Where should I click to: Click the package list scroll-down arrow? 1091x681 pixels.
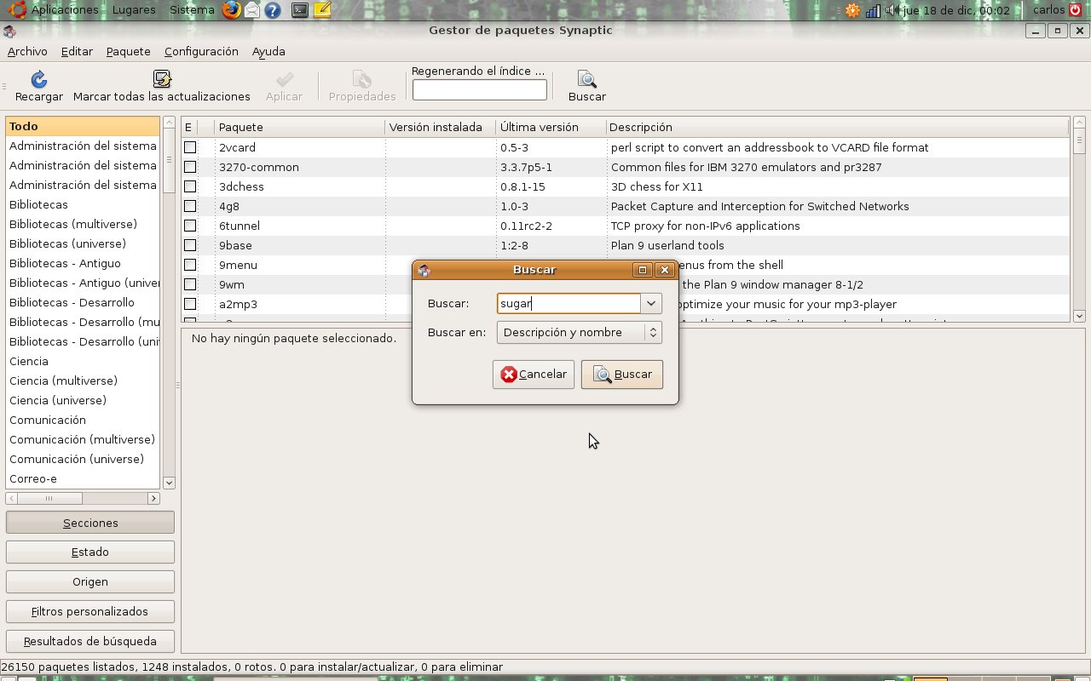pyautogui.click(x=1079, y=316)
